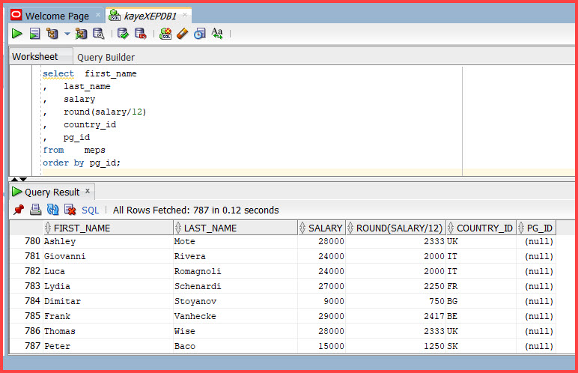The height and width of the screenshot is (373, 578).
Task: Click the SALARY column sort arrows icon
Action: (x=302, y=228)
